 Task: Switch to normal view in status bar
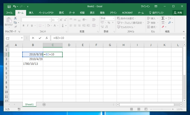(131, 109)
